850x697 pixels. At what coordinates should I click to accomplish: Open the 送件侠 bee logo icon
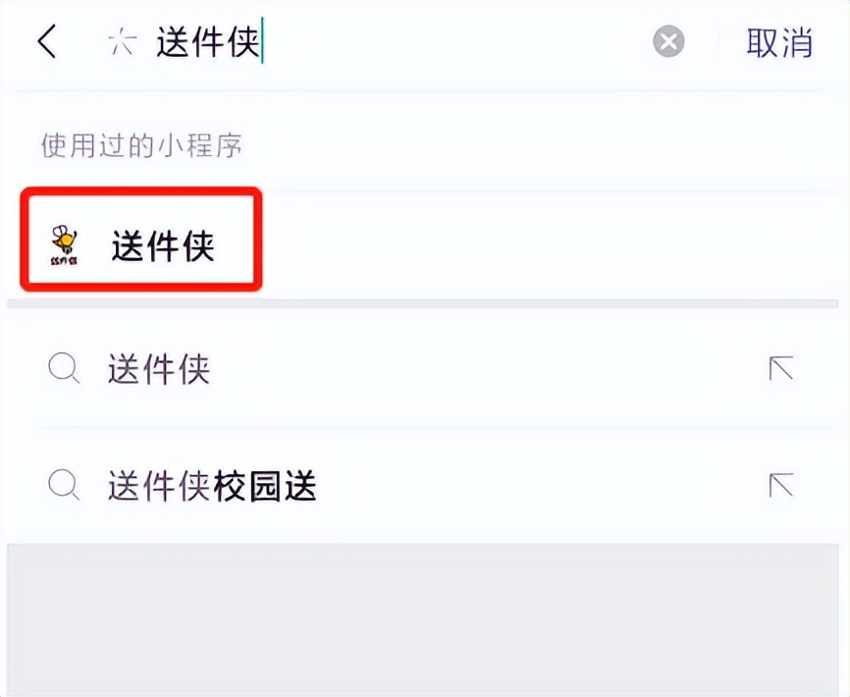click(x=65, y=244)
